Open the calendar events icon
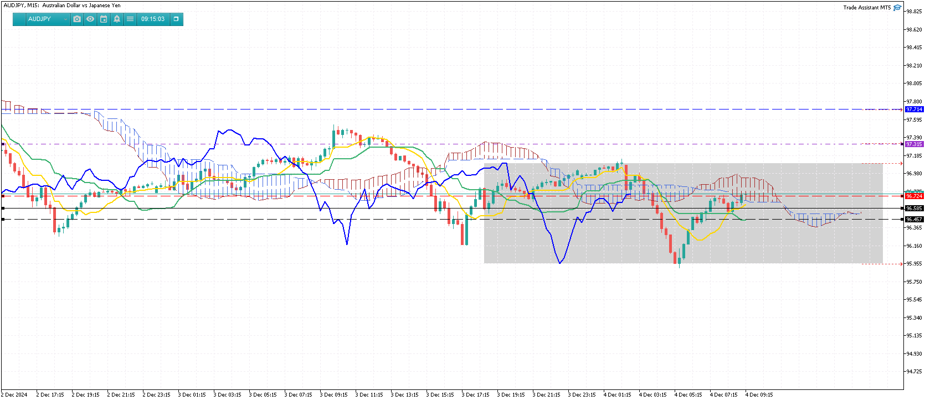This screenshot has width=930, height=401. pyautogui.click(x=104, y=19)
